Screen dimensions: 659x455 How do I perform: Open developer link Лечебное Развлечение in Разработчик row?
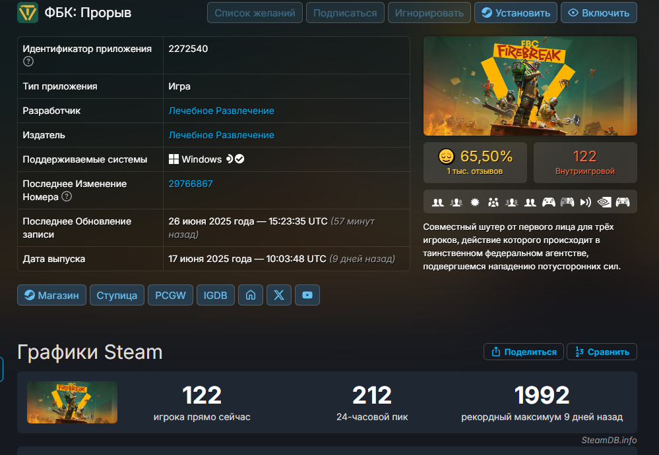221,111
